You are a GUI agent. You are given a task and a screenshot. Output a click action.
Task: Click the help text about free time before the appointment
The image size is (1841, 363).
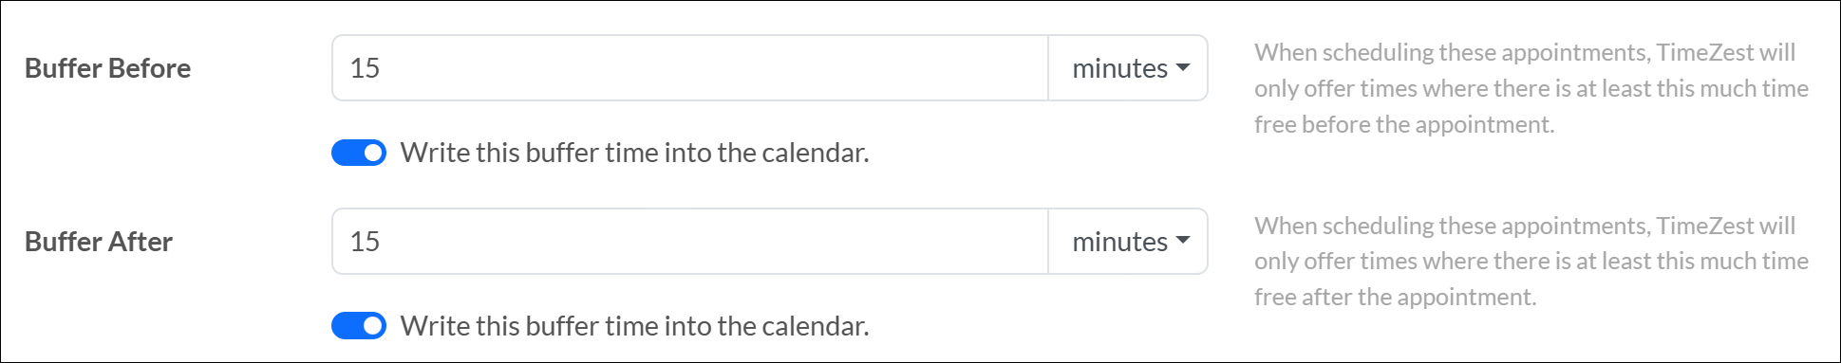click(1531, 88)
